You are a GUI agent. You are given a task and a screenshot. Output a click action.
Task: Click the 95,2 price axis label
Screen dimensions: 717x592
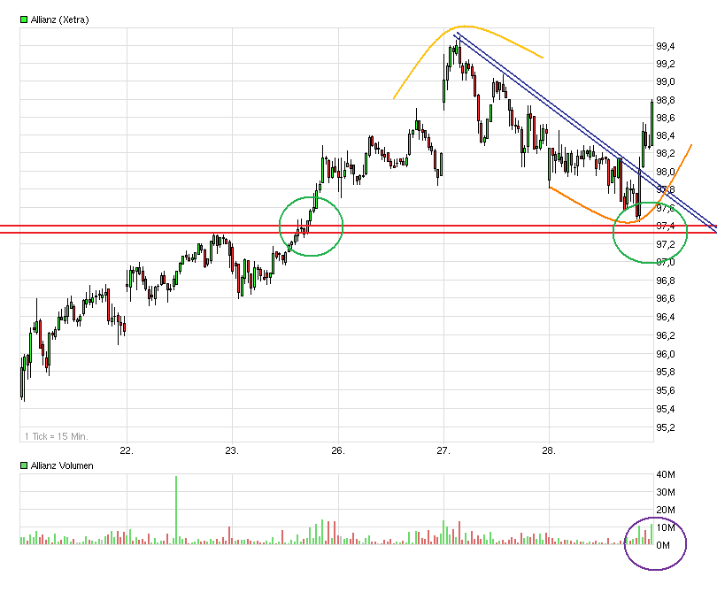pyautogui.click(x=666, y=427)
